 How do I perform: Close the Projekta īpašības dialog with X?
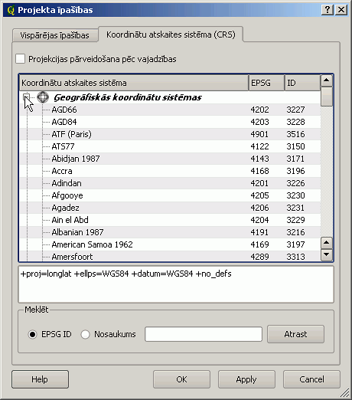tap(341, 10)
